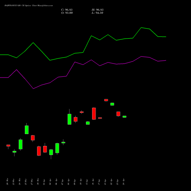Select the tall green candlestick for 08 Apr
This screenshot has width=191, height=191.
70,119
